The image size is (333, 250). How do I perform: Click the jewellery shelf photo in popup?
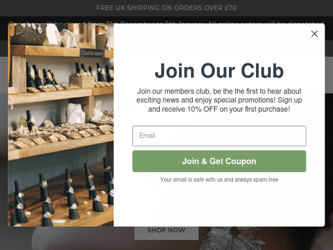coord(61,125)
